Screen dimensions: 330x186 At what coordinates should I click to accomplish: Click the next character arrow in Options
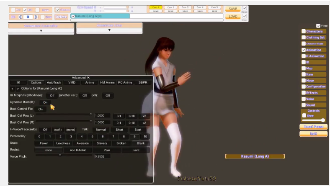click(x=18, y=89)
